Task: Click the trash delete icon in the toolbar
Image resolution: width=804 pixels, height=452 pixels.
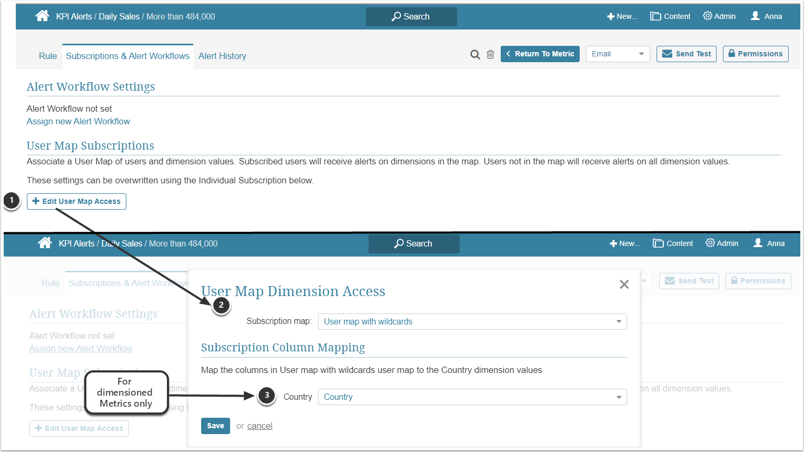Action: coord(490,54)
